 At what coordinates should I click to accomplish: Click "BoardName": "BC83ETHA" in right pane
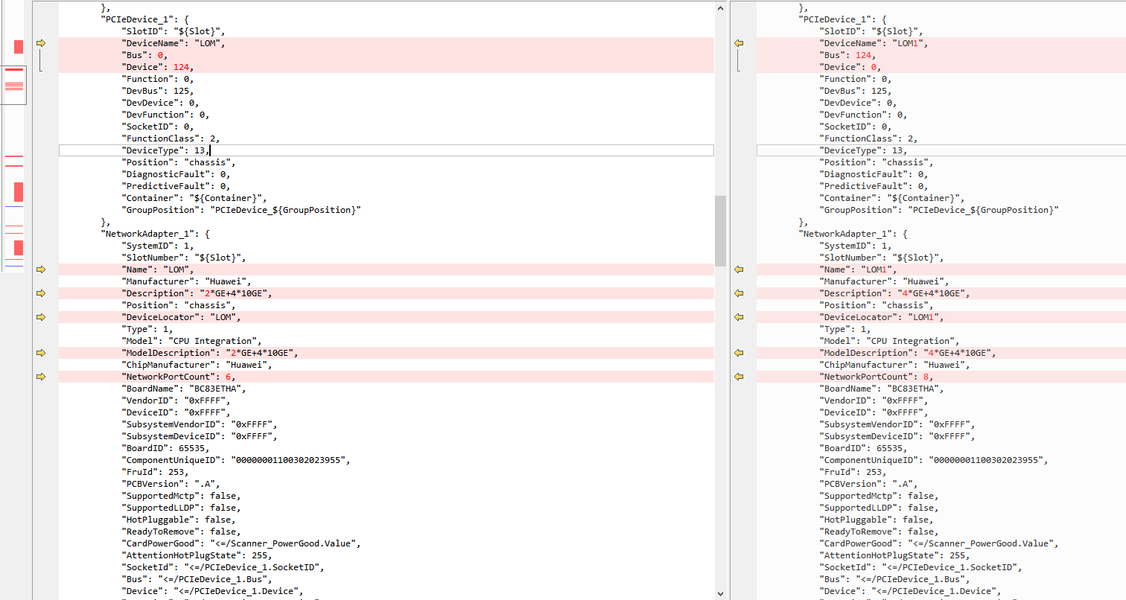882,389
